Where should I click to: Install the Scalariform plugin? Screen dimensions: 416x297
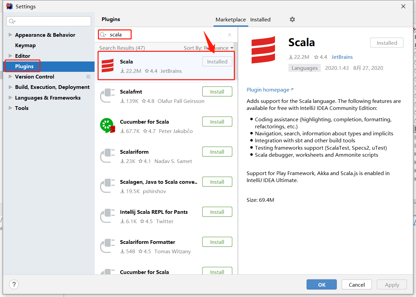[217, 152]
